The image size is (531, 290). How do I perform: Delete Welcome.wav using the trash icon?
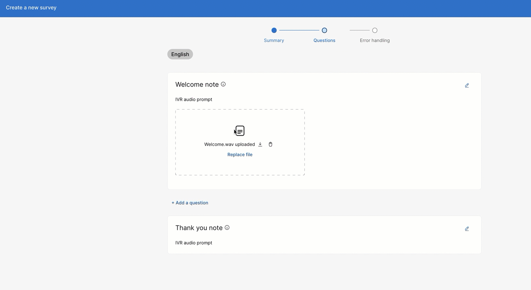(270, 144)
